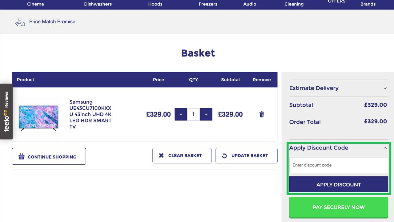Click CONTINUE SHOPPING button
The height and width of the screenshot is (222, 394).
point(49,156)
